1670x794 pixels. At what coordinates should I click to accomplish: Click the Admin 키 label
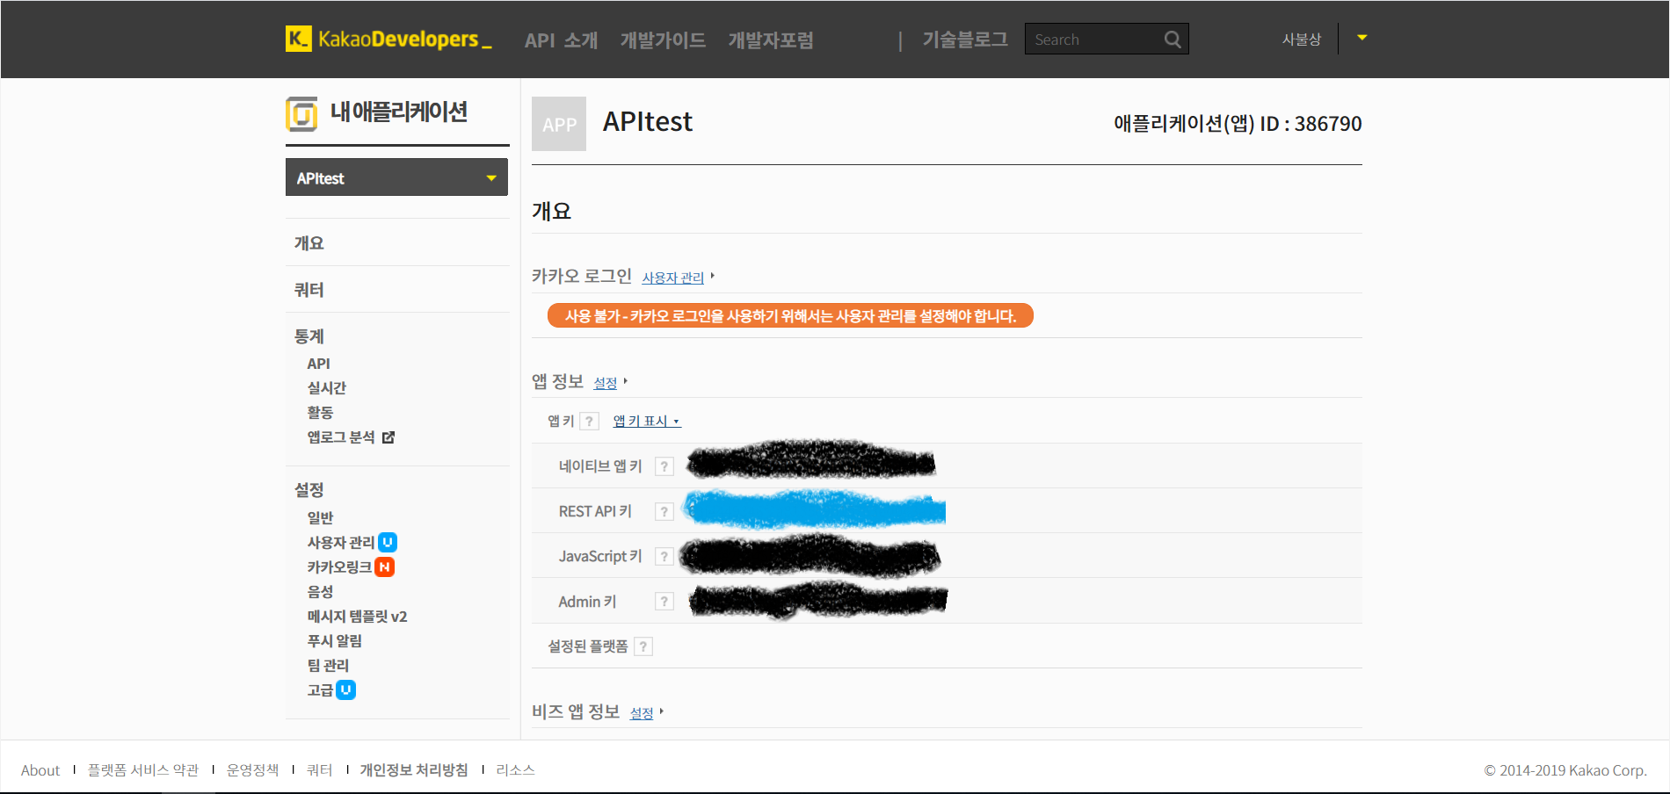(x=587, y=602)
